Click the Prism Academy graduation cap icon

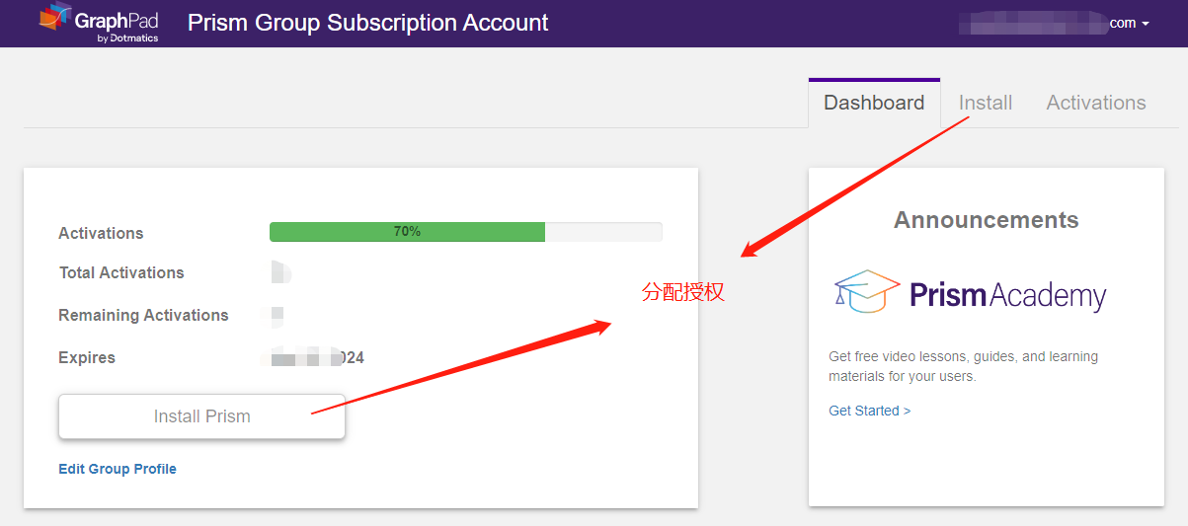click(x=867, y=291)
